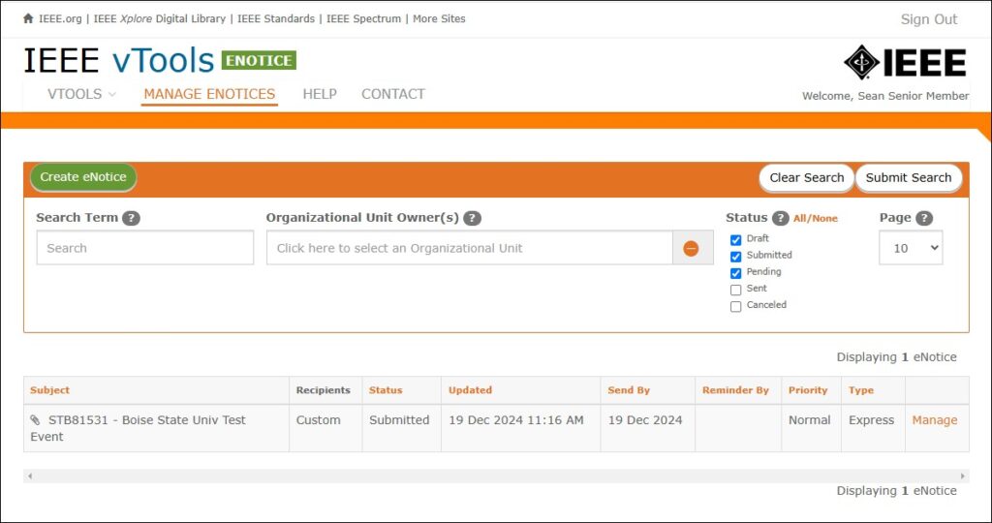
Task: Click the Manage link for STB81531 eNotice
Action: (x=935, y=420)
